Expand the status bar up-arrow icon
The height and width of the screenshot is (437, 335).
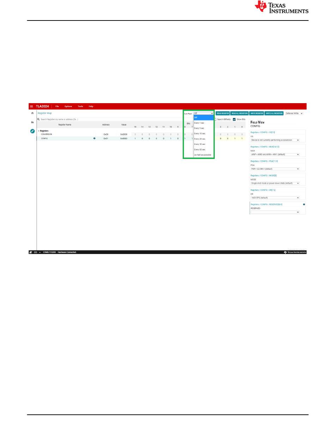(40, 252)
